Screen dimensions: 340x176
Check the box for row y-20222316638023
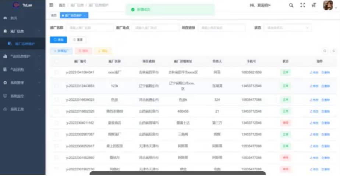(56, 100)
